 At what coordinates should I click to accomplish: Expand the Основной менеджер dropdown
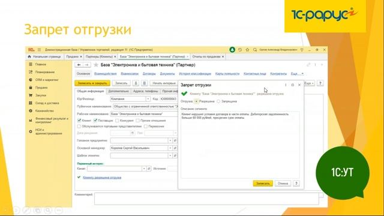(x=170, y=148)
